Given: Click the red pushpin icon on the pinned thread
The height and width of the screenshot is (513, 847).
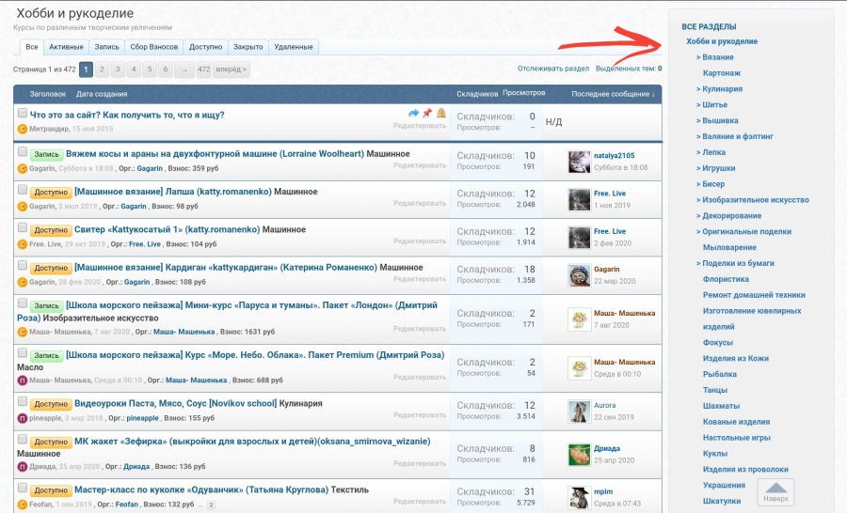Looking at the screenshot, I should click(x=427, y=114).
